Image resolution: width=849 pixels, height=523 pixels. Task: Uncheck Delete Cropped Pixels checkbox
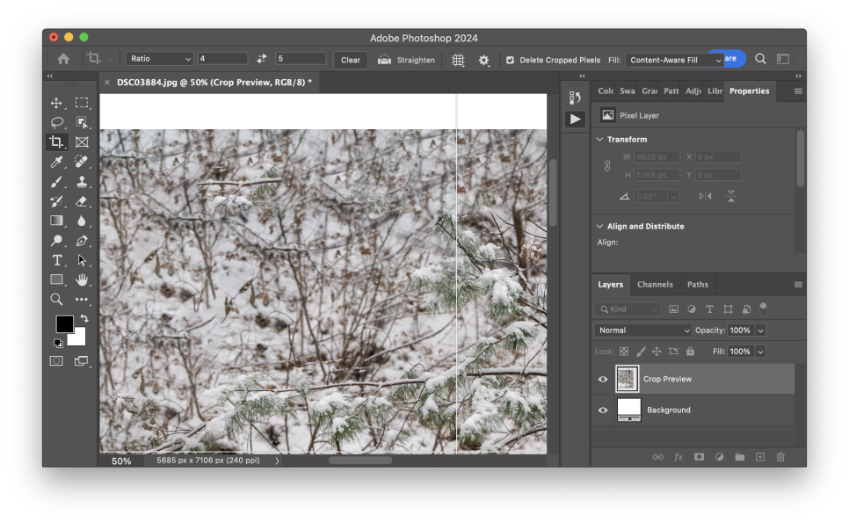pyautogui.click(x=510, y=60)
